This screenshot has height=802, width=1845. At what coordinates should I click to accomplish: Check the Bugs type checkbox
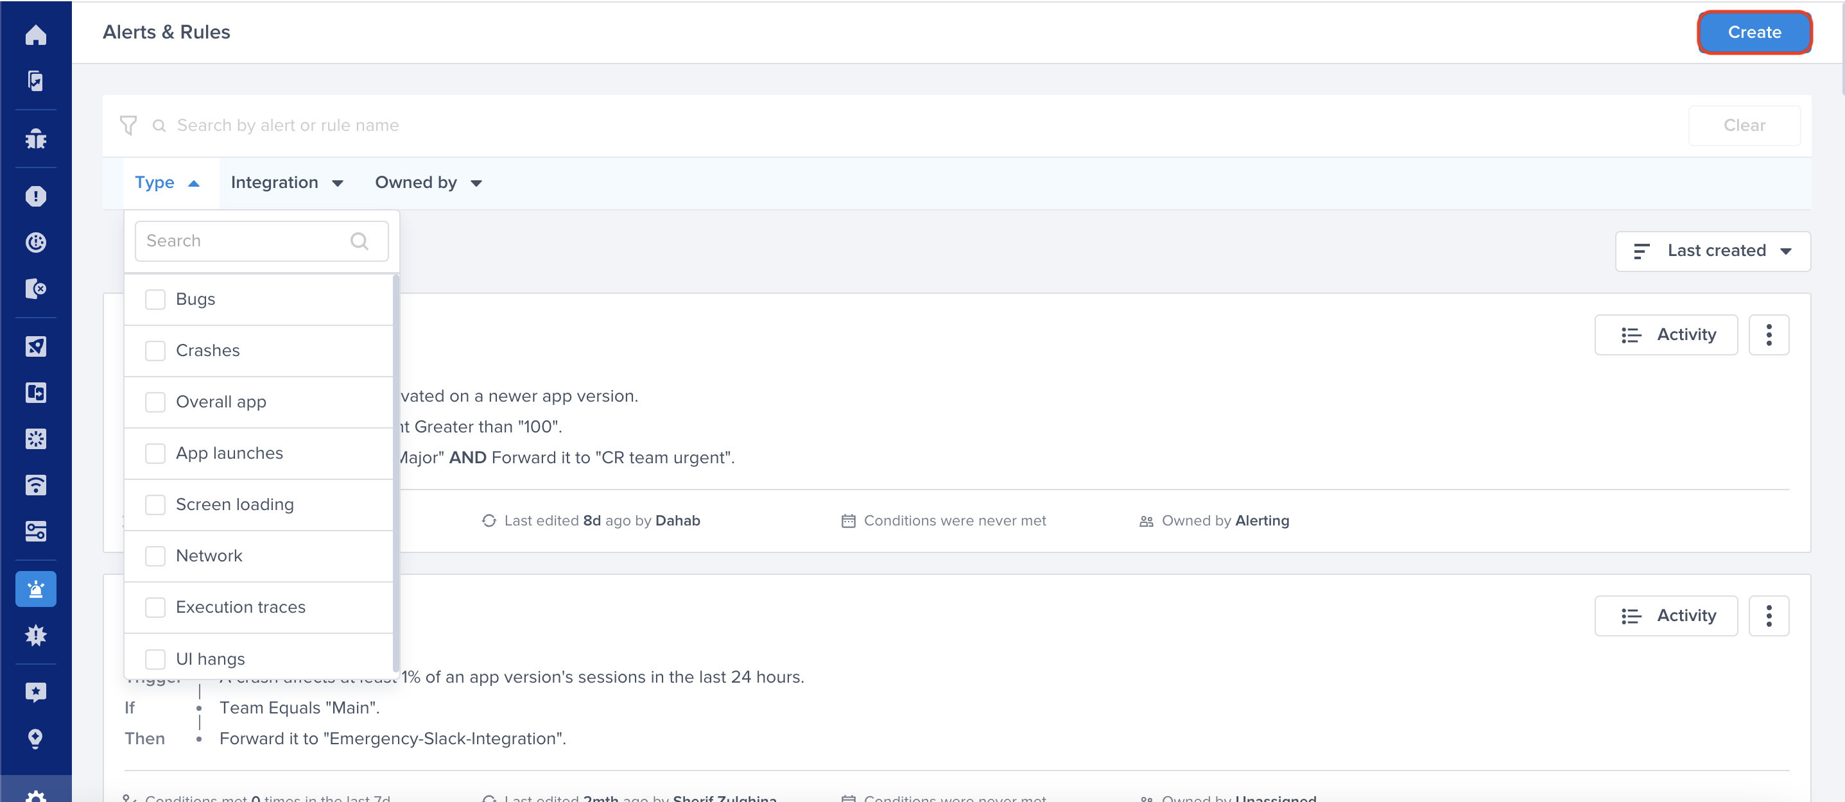155,300
